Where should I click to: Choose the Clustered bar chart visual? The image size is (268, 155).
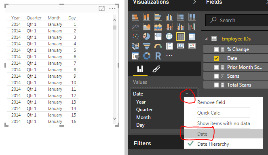click(158, 17)
